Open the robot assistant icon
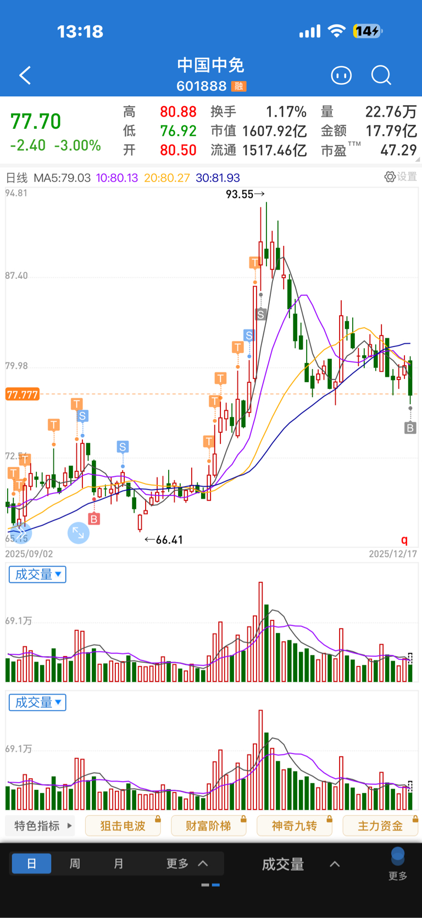 pyautogui.click(x=341, y=75)
